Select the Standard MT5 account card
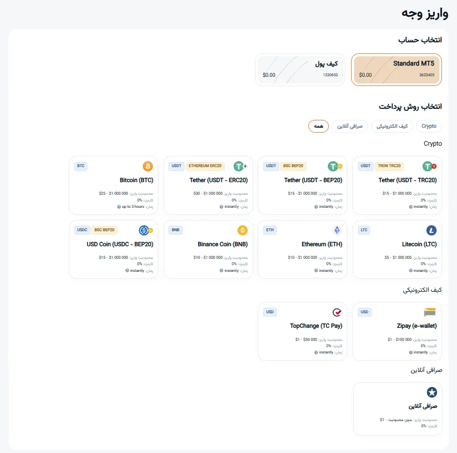 (x=396, y=69)
